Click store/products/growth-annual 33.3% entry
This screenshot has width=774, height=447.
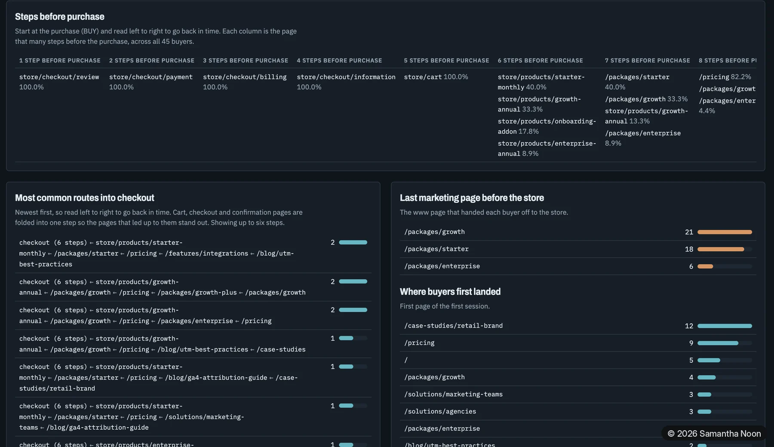540,104
